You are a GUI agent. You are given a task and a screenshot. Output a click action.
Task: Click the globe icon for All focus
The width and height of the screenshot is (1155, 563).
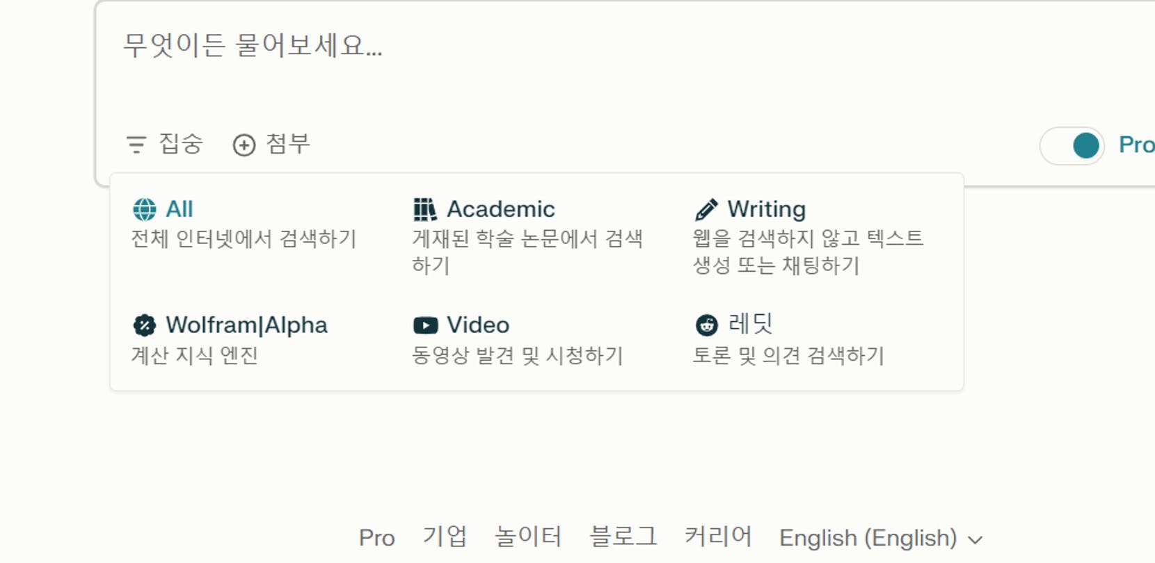pos(145,209)
